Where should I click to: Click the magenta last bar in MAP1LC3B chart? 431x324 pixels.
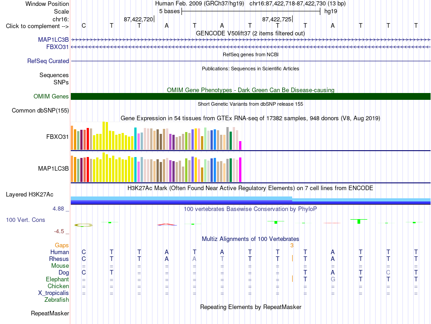240,170
